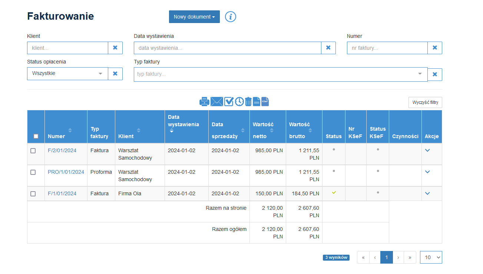This screenshot has width=483, height=274.
Task: Open the page size selector showing 10
Action: pos(431,257)
